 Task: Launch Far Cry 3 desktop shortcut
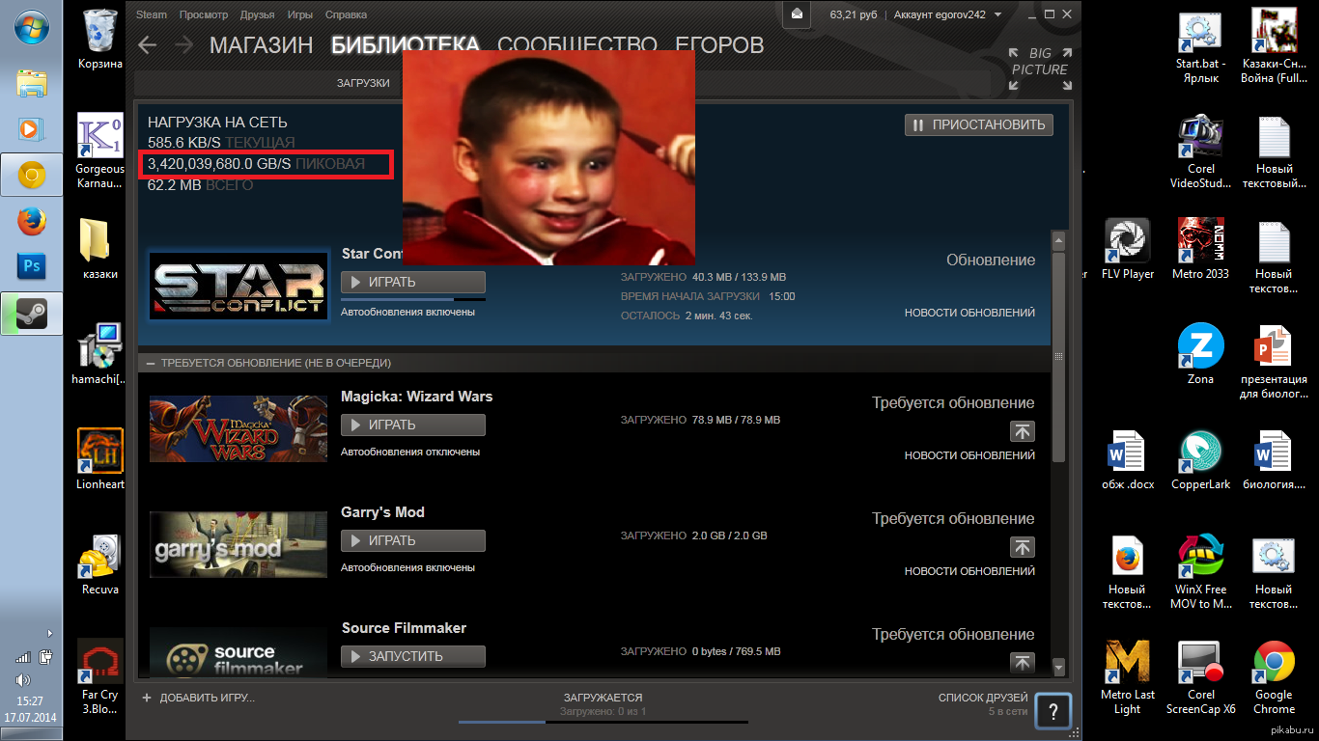100,677
